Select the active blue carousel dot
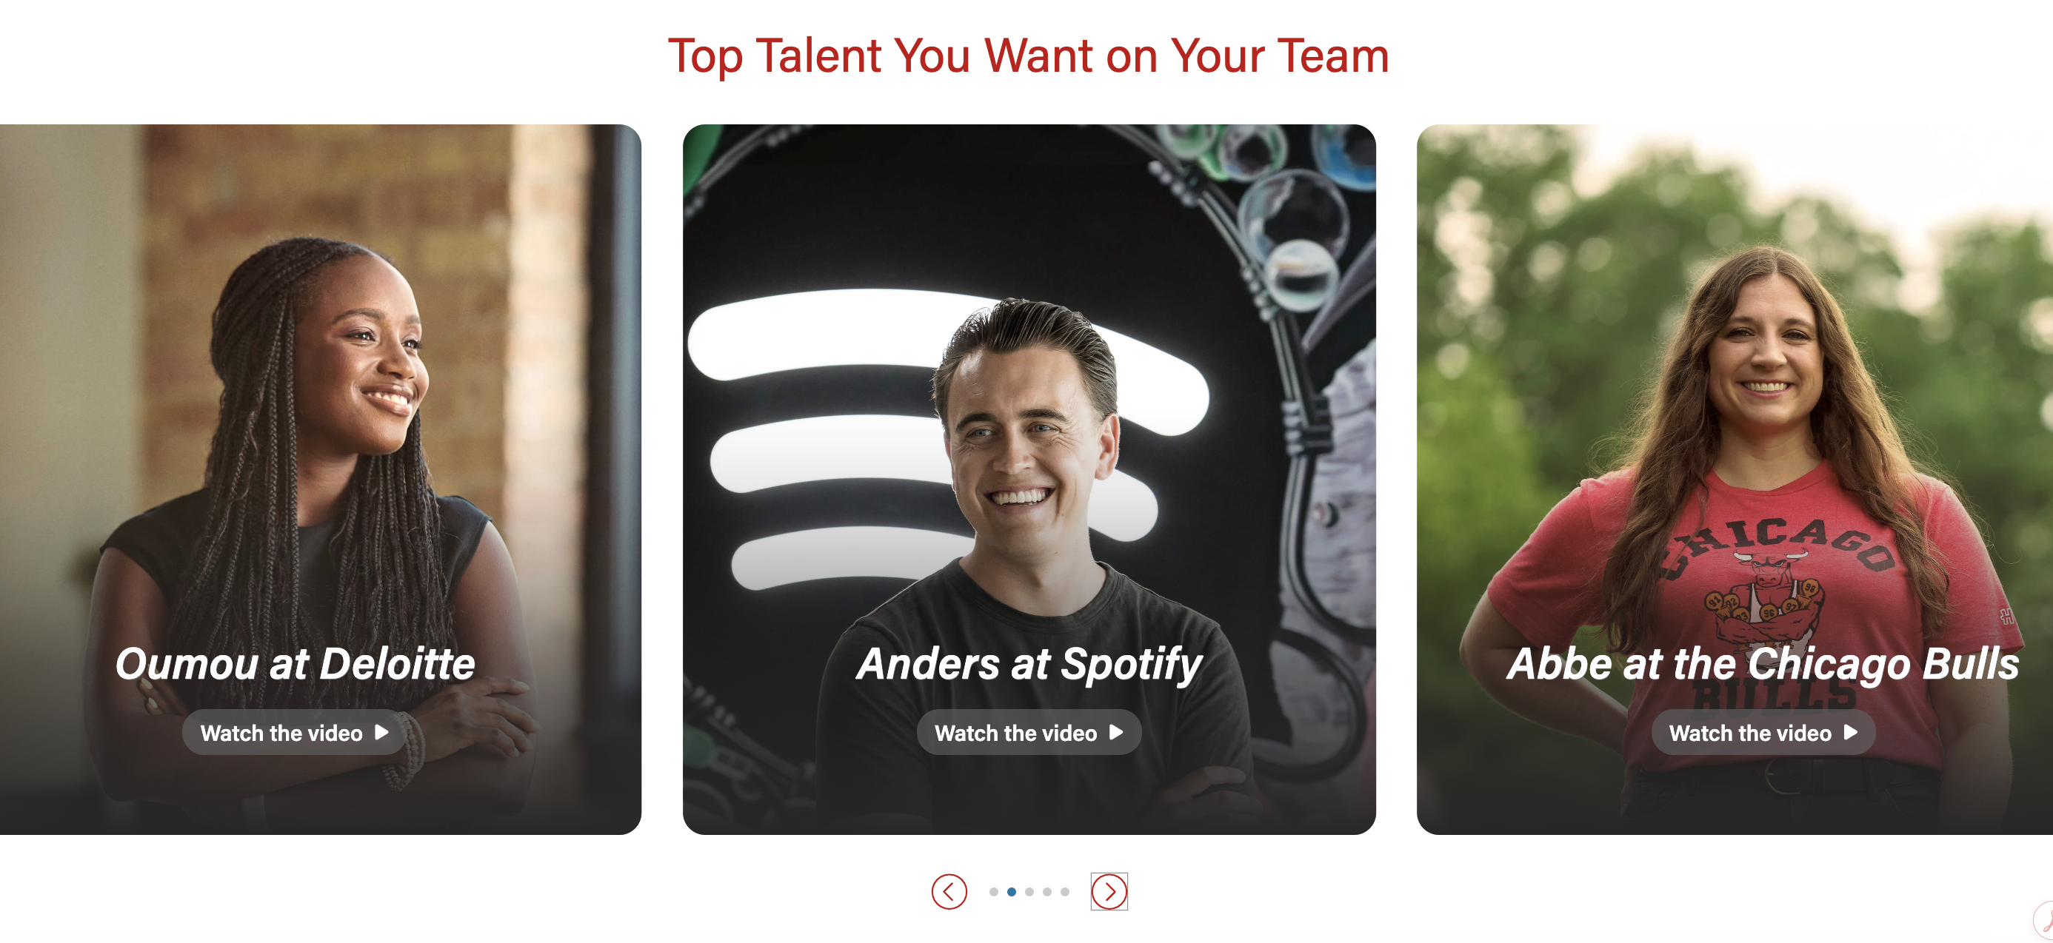The image size is (2053, 943). pos(1012,892)
